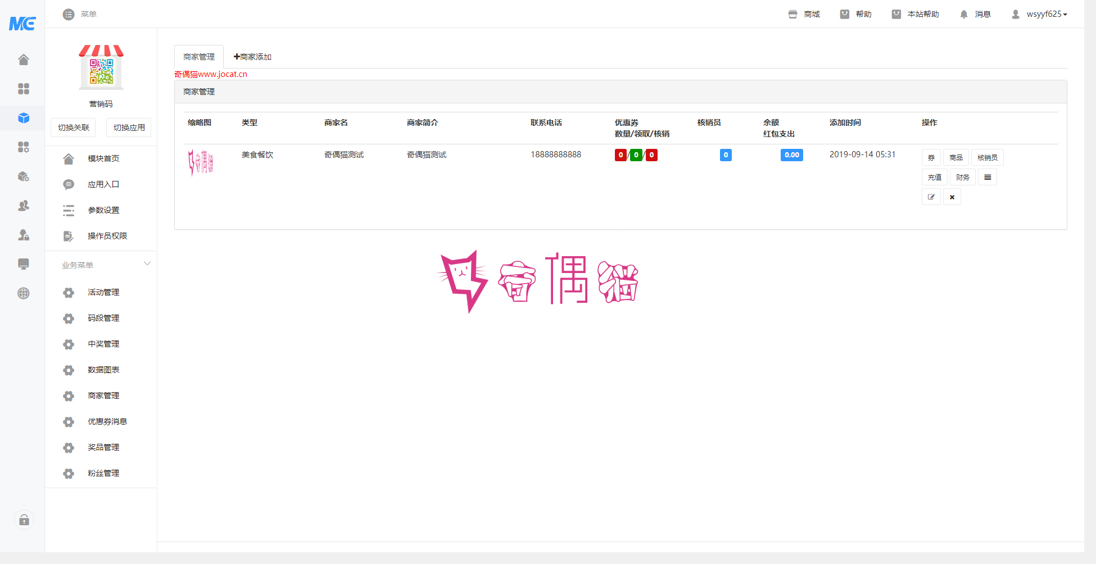The image size is (1096, 564).
Task: Click the chat bubble icon beside 应用入口
Action: pyautogui.click(x=69, y=185)
